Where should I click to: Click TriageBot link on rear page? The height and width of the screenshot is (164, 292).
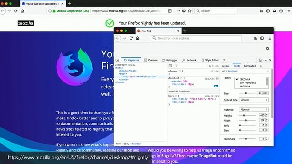tap(208, 156)
